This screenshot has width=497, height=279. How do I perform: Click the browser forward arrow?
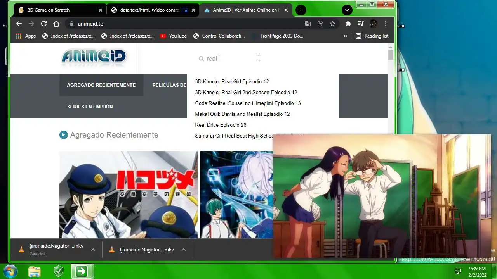(x=31, y=24)
